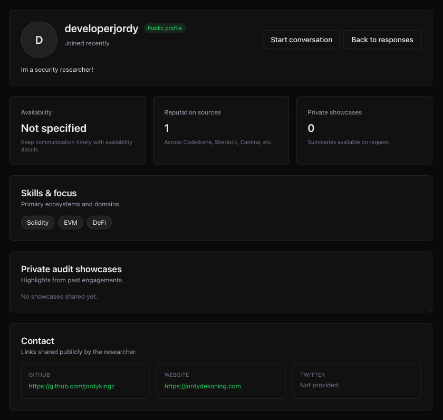
Task: Click the WEBSITE contact card
Action: click(x=221, y=381)
